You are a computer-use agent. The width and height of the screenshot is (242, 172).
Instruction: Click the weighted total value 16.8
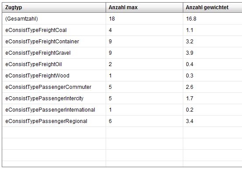(x=191, y=19)
